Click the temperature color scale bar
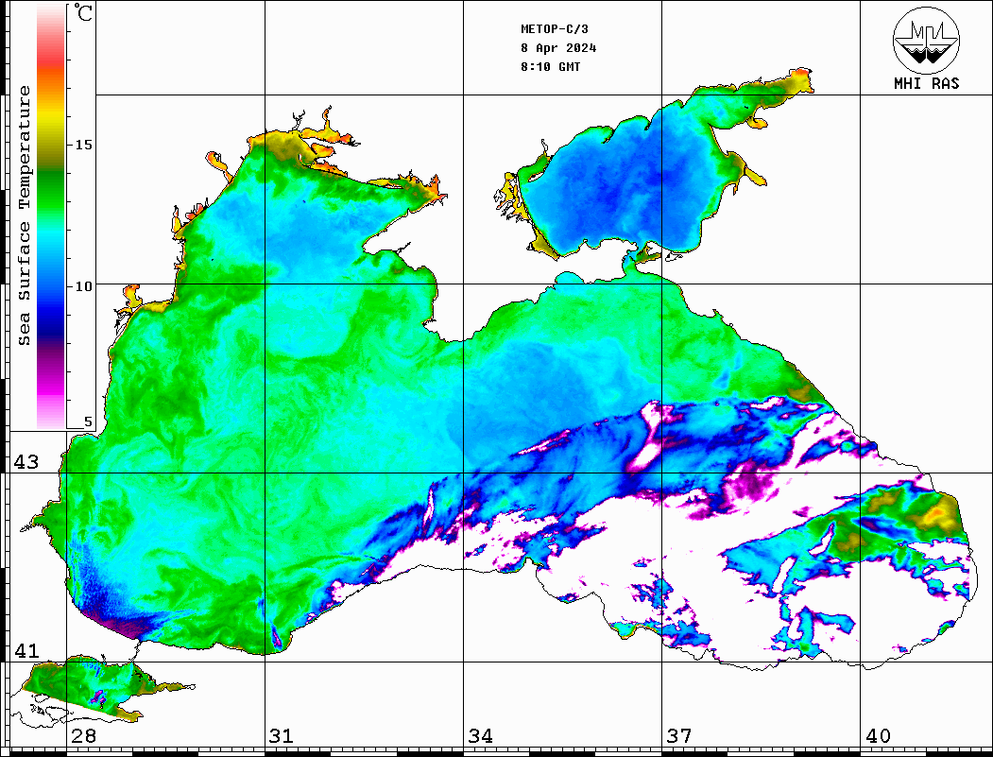The image size is (993, 757). pos(51,217)
